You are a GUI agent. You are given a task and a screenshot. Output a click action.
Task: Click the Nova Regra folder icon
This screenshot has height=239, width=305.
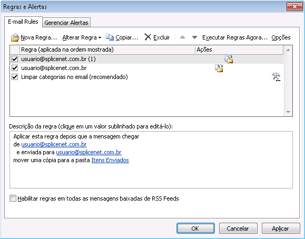15,37
